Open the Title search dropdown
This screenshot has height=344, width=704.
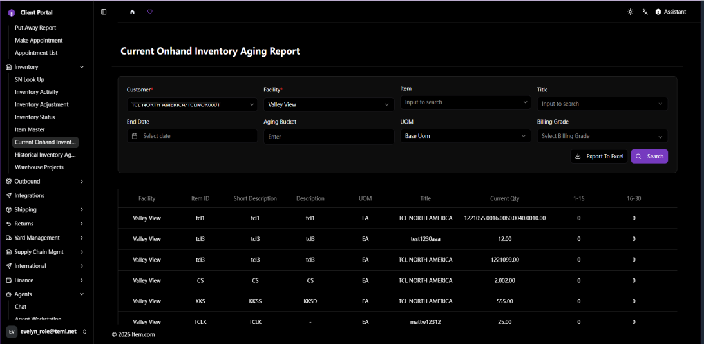[602, 104]
